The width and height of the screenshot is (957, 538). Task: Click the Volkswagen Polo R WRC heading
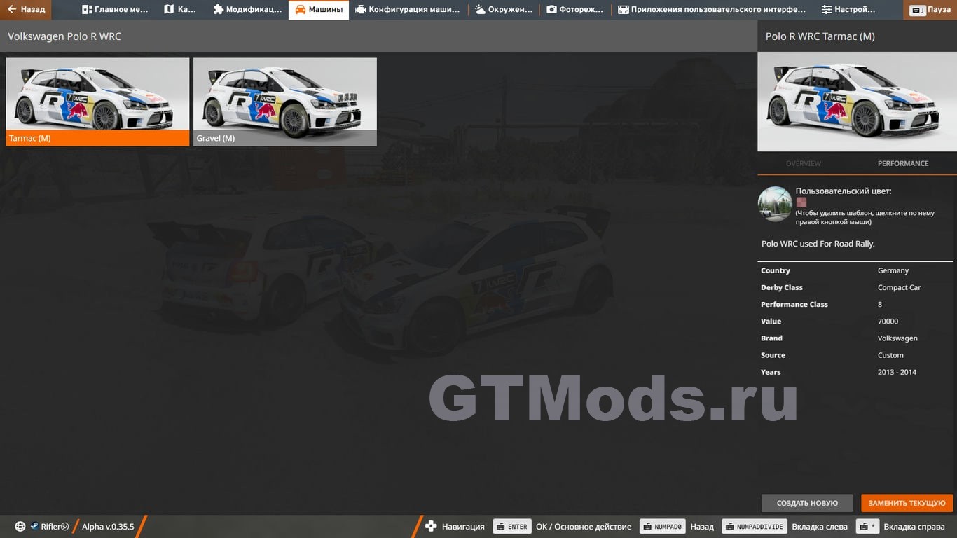coord(64,36)
